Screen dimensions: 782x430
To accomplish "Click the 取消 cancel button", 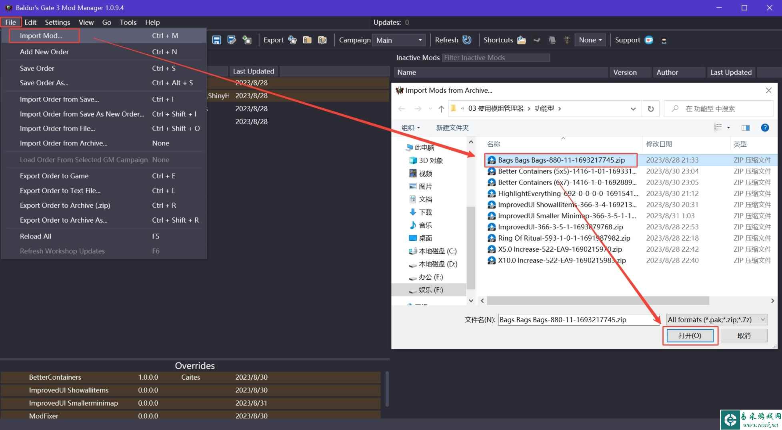I will tap(744, 335).
